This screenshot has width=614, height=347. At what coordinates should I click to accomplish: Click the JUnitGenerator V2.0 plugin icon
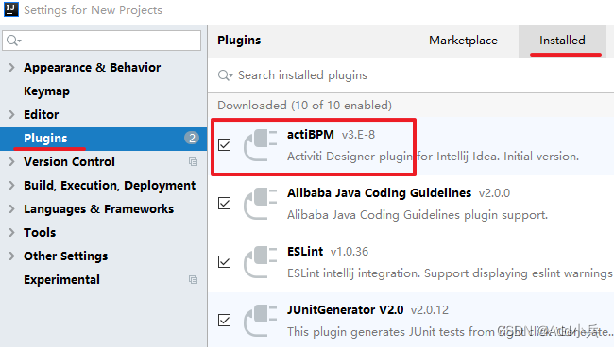tap(260, 321)
